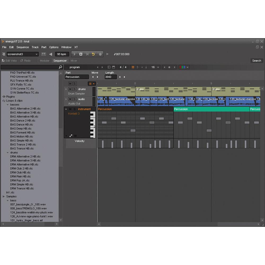The height and width of the screenshot is (265, 265).
Task: Click inside the Length field showing 3840
Action: coord(110,77)
